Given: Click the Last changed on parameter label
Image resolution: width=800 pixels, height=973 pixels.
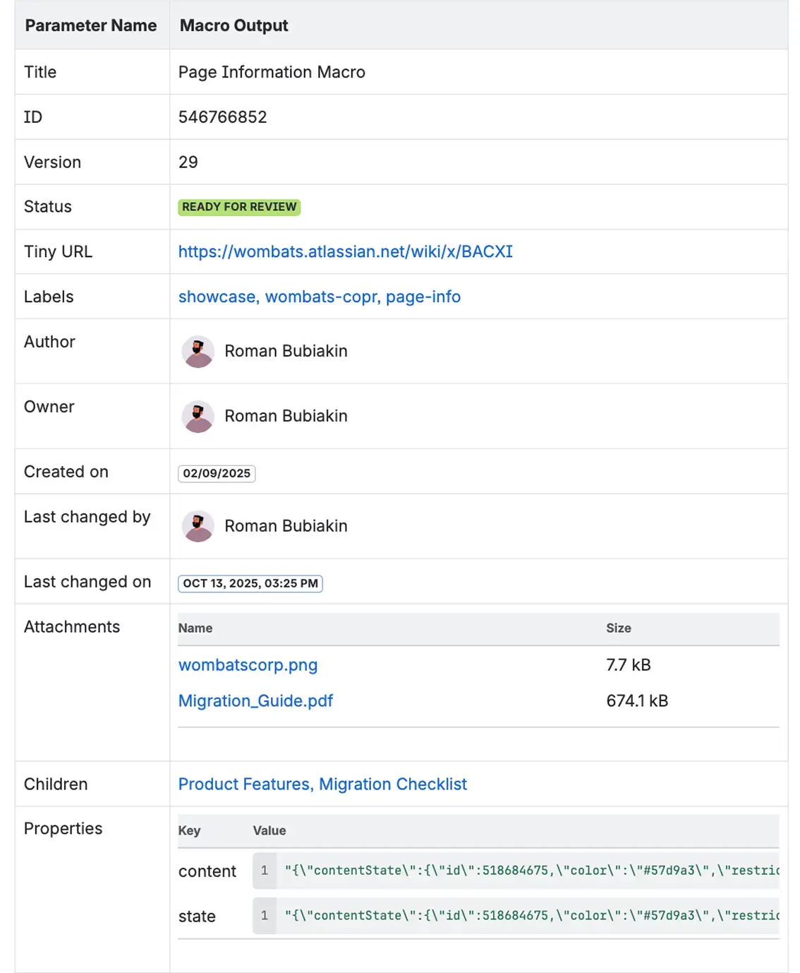Looking at the screenshot, I should 87,582.
